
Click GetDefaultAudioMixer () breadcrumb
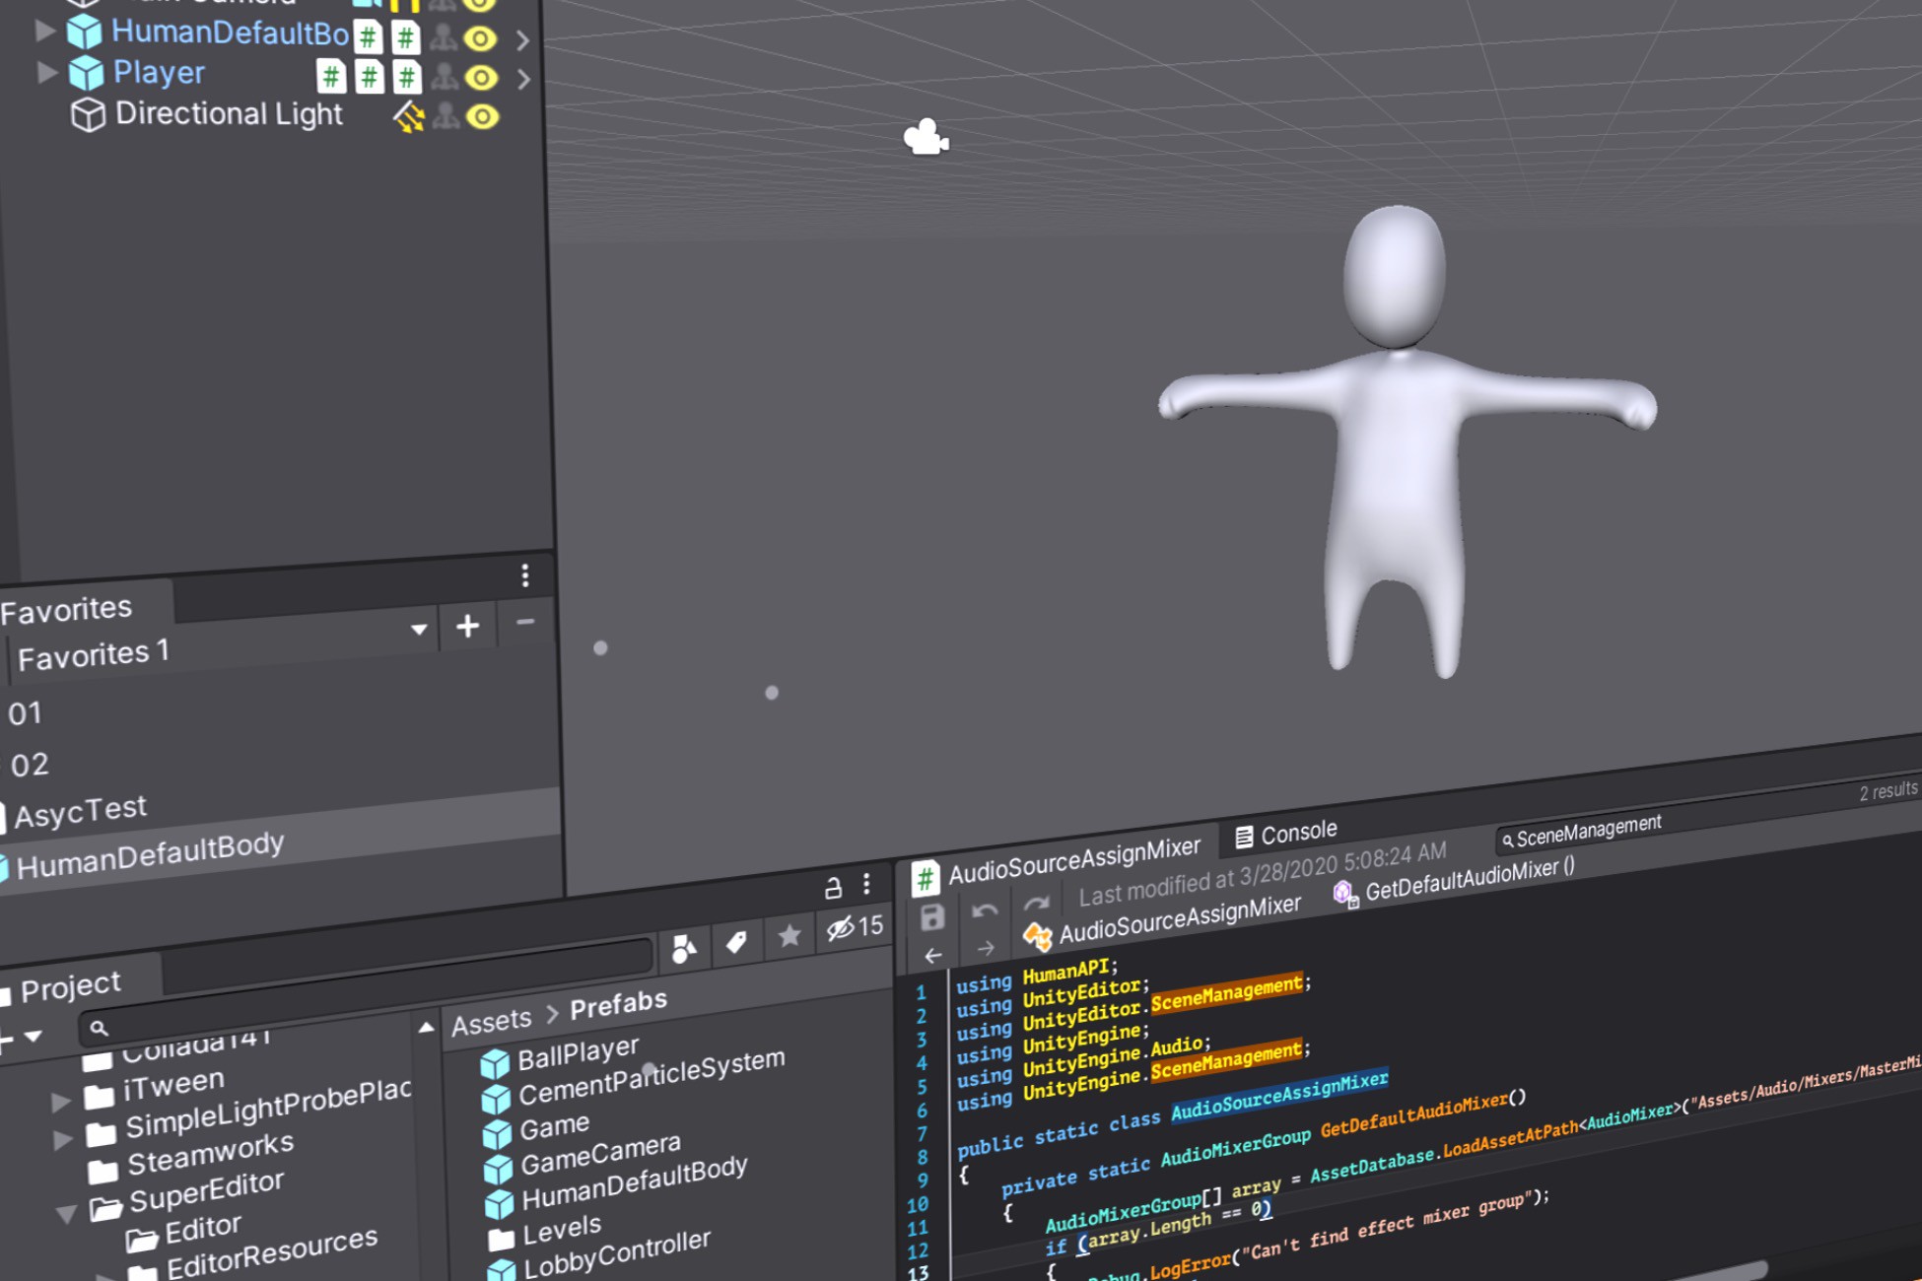[1470, 878]
